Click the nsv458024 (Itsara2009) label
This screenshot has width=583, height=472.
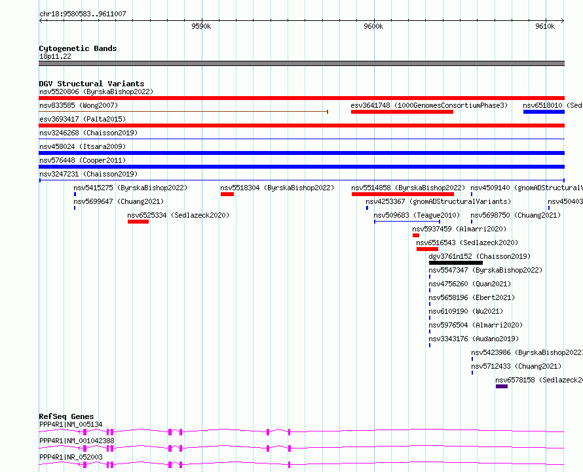pos(83,146)
